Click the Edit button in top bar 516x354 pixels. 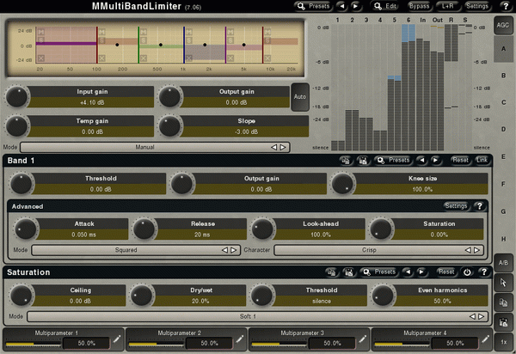[x=386, y=6]
